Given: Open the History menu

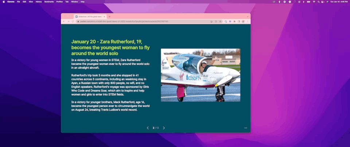Looking at the screenshot, I should click(x=39, y=1).
